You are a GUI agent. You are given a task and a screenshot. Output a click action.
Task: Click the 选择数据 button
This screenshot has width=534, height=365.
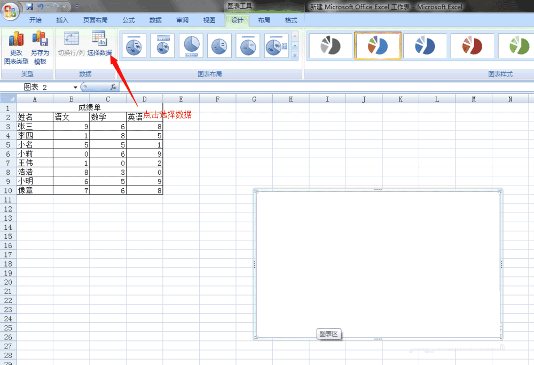[x=99, y=44]
